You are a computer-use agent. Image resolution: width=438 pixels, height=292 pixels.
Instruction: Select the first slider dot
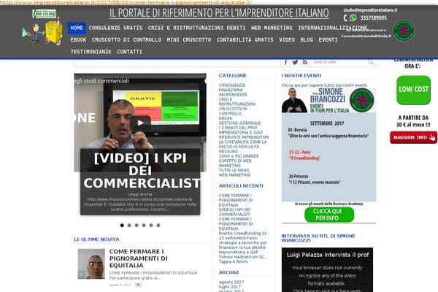click(122, 226)
